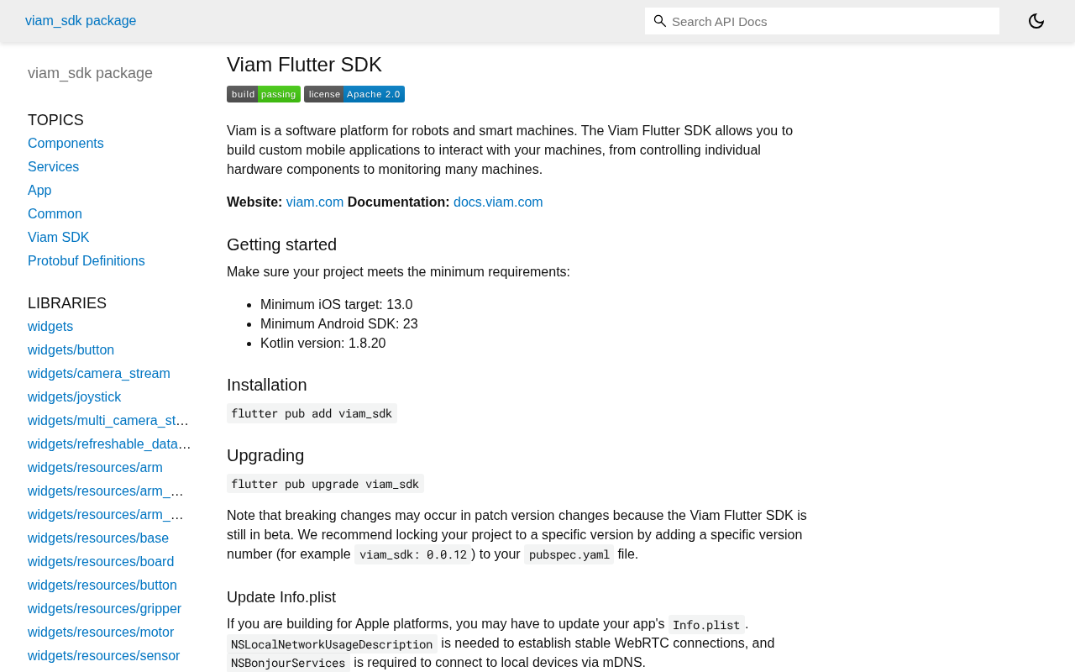Viewport: 1075px width, 672px height.
Task: Navigate to the Protobuf Definitions topic
Action: (x=86, y=261)
